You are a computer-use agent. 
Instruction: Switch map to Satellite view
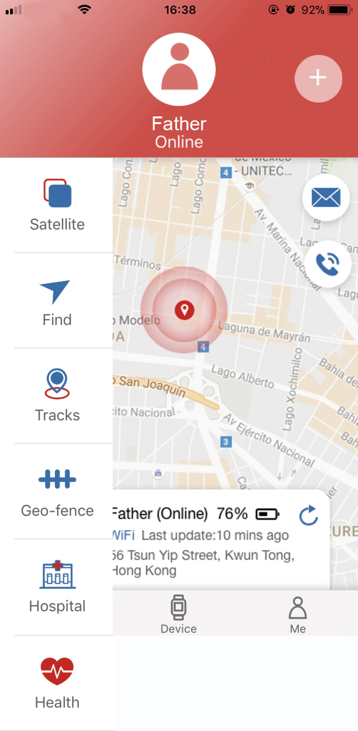pos(57,205)
